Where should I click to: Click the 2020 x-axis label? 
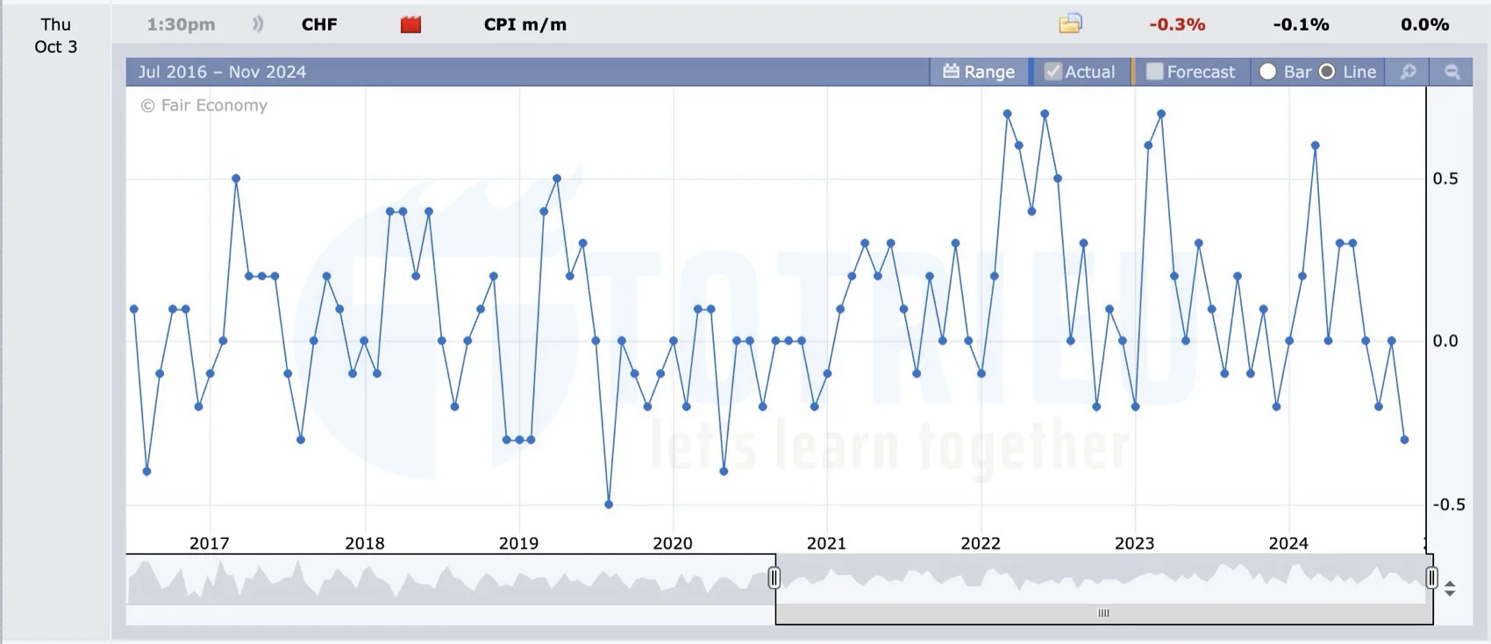673,543
